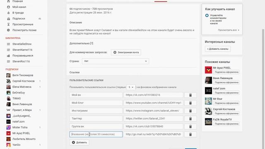This screenshot has height=149, width=265.
Task: Click the Watch later clock icon
Action: [8, 30]
